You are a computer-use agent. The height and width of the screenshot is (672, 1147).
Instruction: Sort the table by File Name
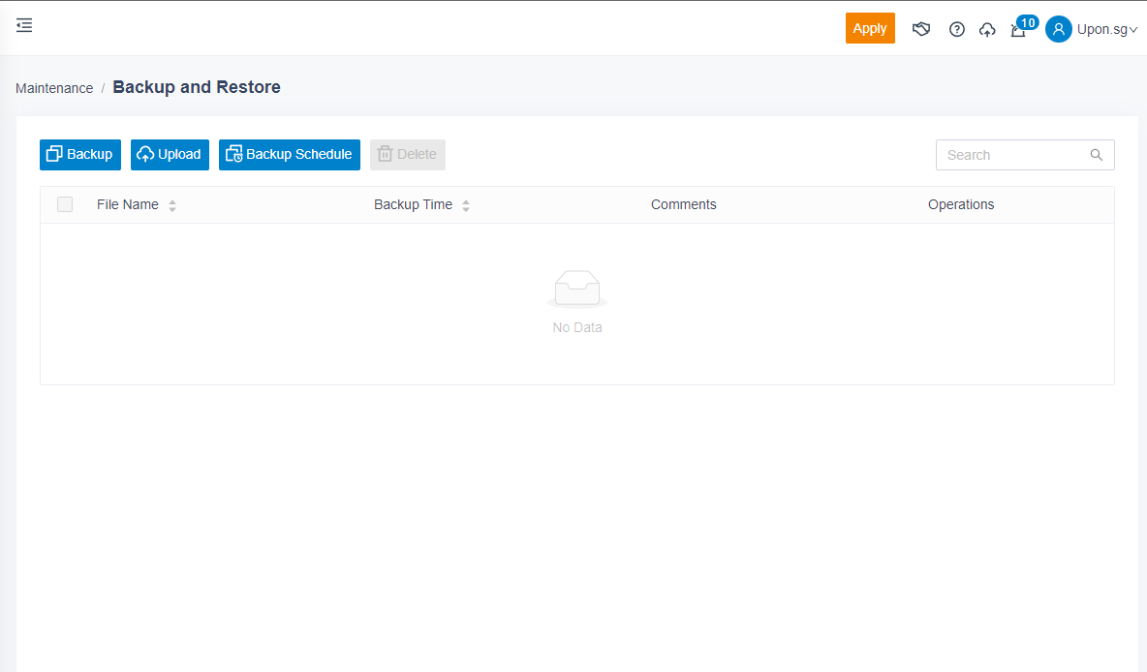pyautogui.click(x=171, y=205)
